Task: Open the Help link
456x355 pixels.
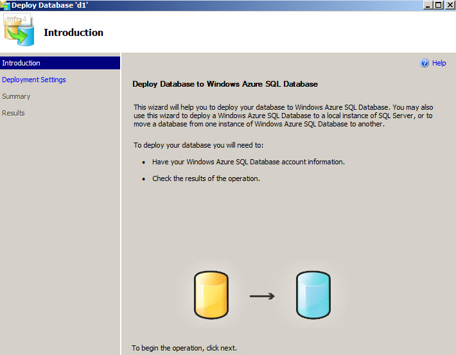Action: coord(439,63)
